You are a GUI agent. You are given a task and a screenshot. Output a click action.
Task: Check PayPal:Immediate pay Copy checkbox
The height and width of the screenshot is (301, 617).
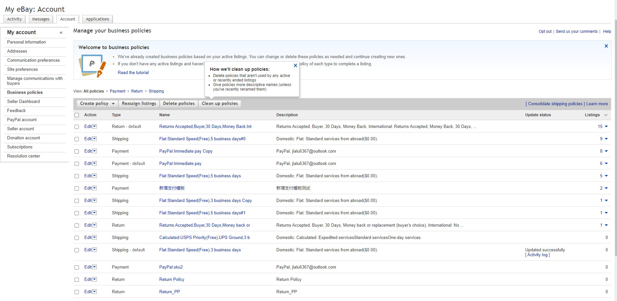[x=77, y=151]
